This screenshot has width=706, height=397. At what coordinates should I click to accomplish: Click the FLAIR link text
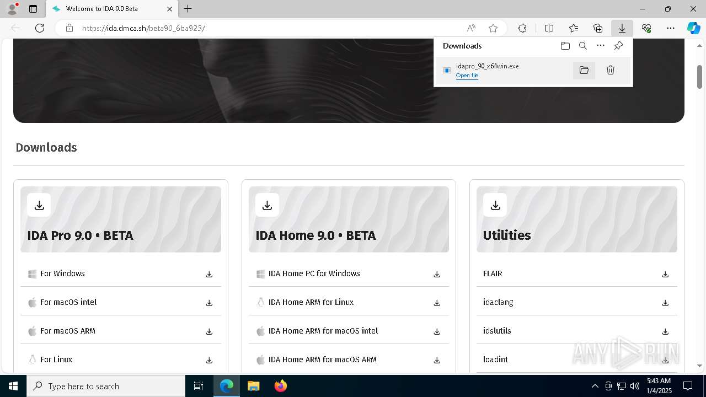[x=493, y=273]
